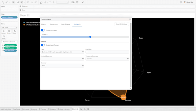This screenshot has height=111, width=196.
Task: Click the Share icon in toolbar
Action: (x=83, y=2)
